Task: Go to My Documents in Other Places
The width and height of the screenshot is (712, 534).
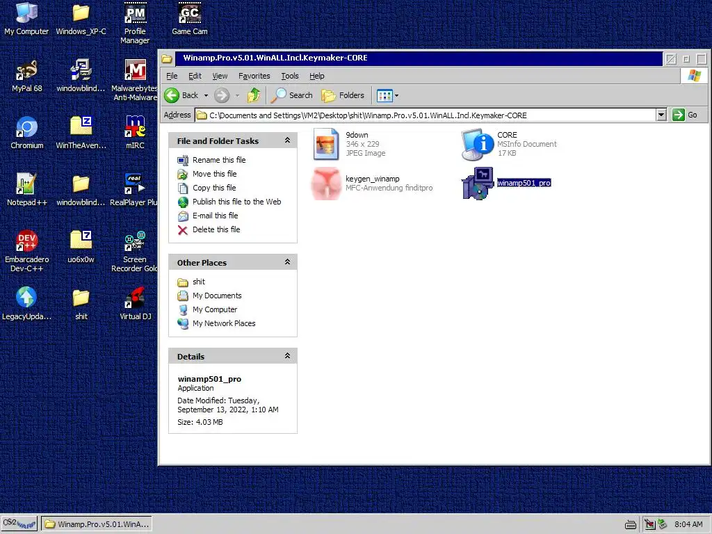Action: pos(209,296)
